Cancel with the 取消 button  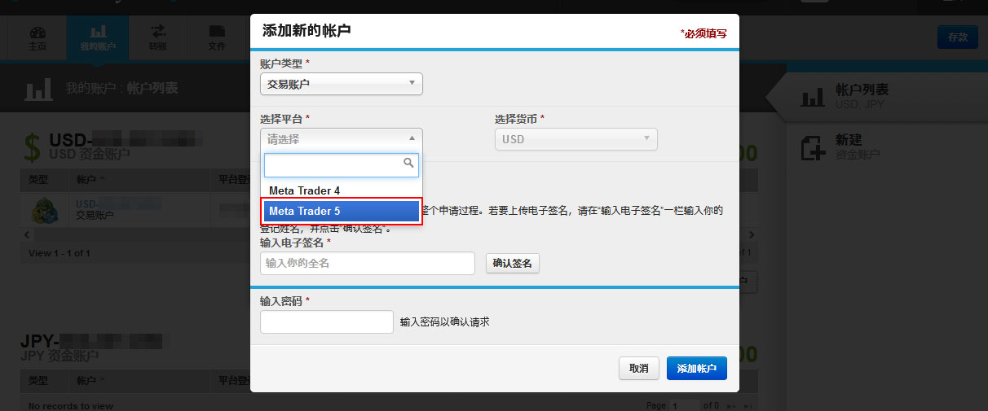(x=639, y=369)
